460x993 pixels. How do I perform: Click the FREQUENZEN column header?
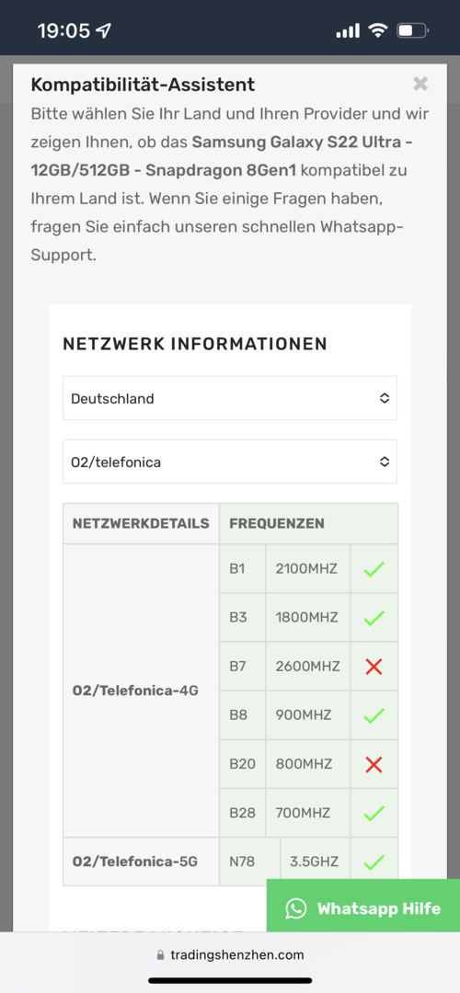277,524
